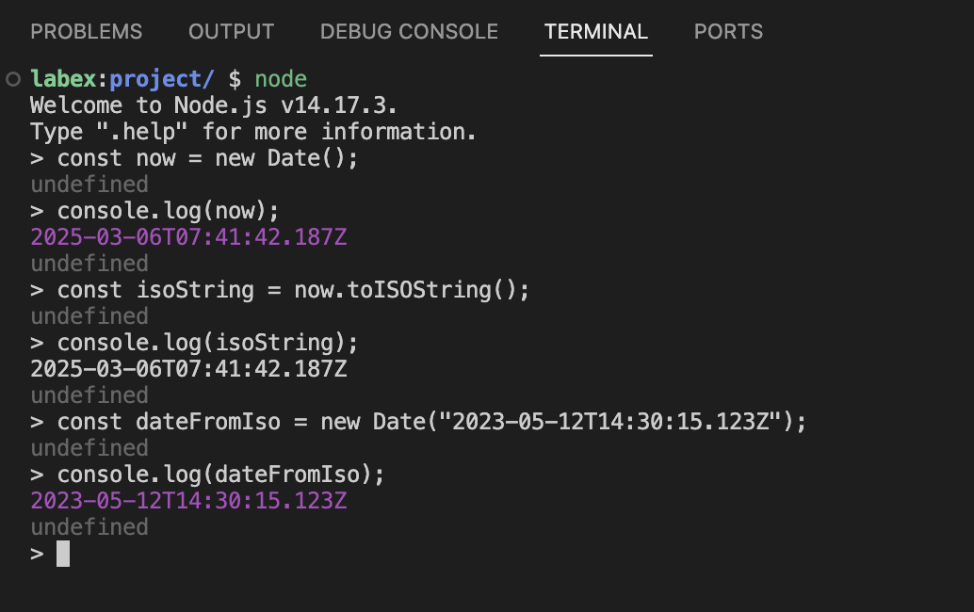
Task: Click the 'console.log(now);' command line
Action: (x=168, y=211)
